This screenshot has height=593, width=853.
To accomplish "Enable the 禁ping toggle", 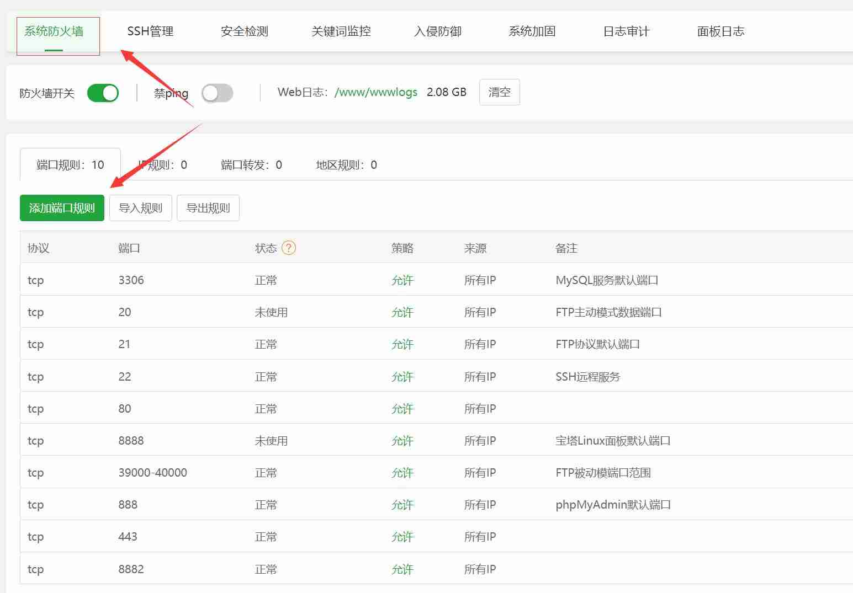I will coord(217,93).
